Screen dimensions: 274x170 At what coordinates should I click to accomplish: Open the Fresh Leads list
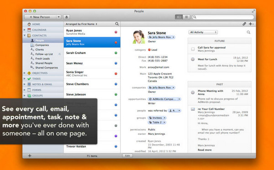[x=42, y=59]
